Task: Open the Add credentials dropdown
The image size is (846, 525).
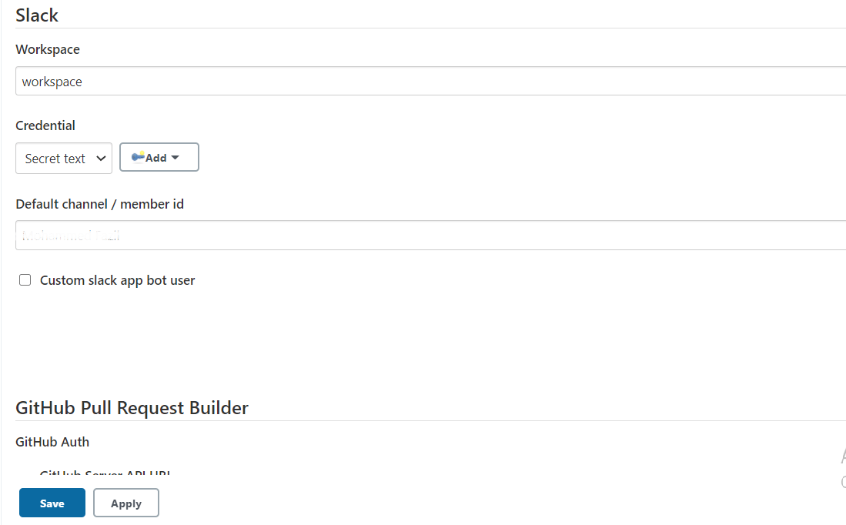Action: pos(159,156)
